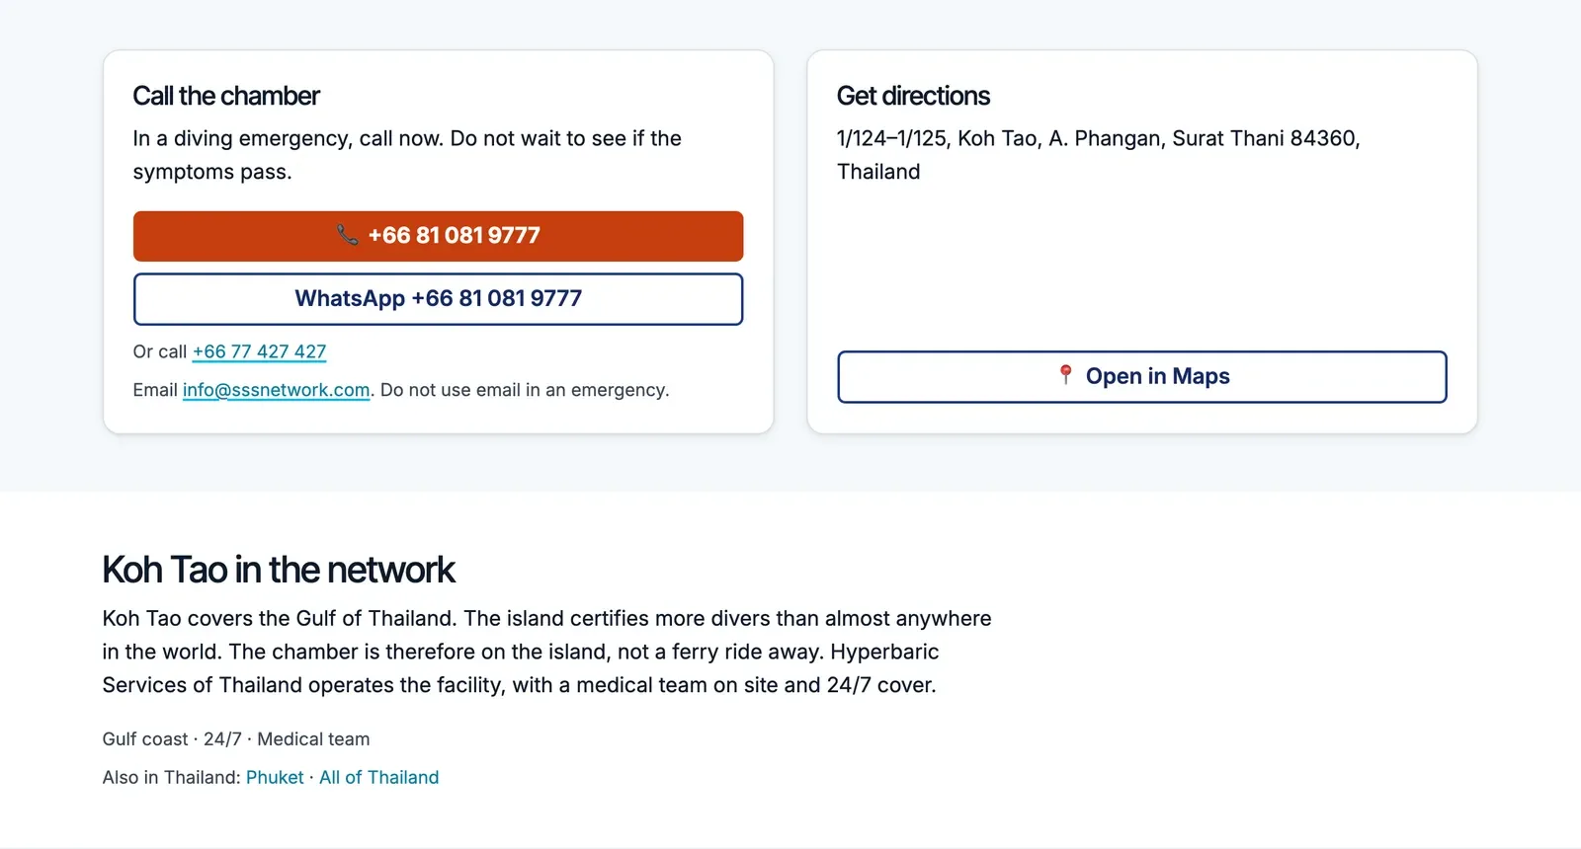This screenshot has width=1581, height=849.
Task: Click the diving emergency warning text
Action: [407, 155]
